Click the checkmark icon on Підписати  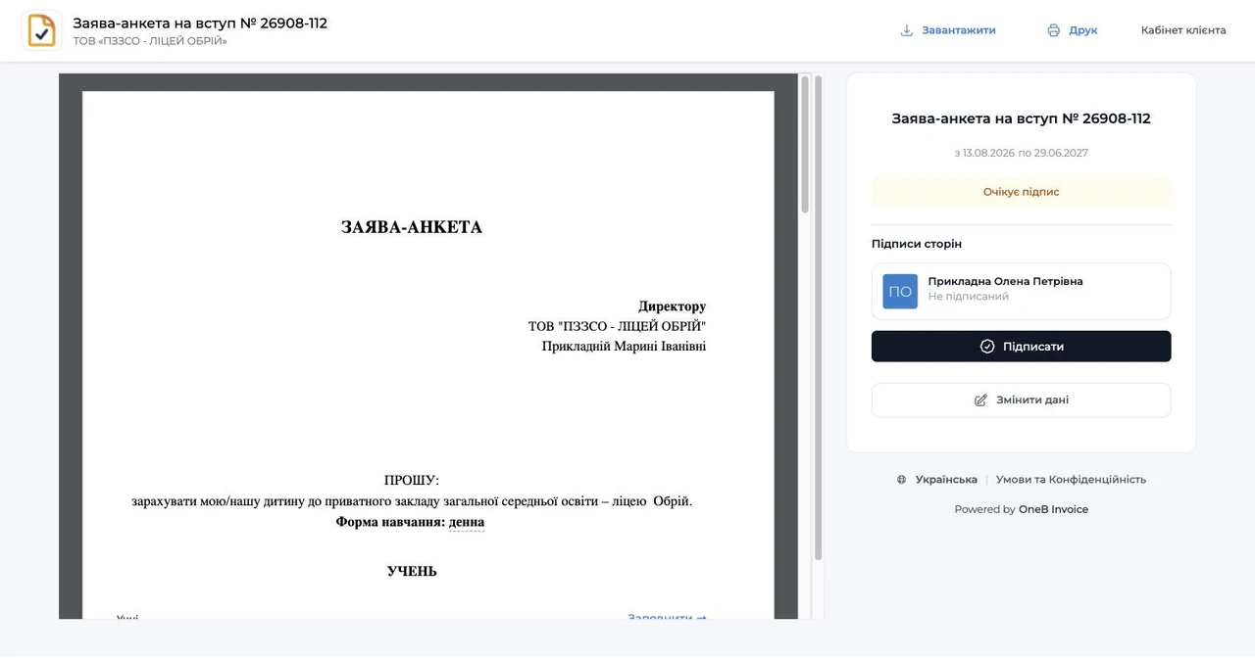click(987, 347)
